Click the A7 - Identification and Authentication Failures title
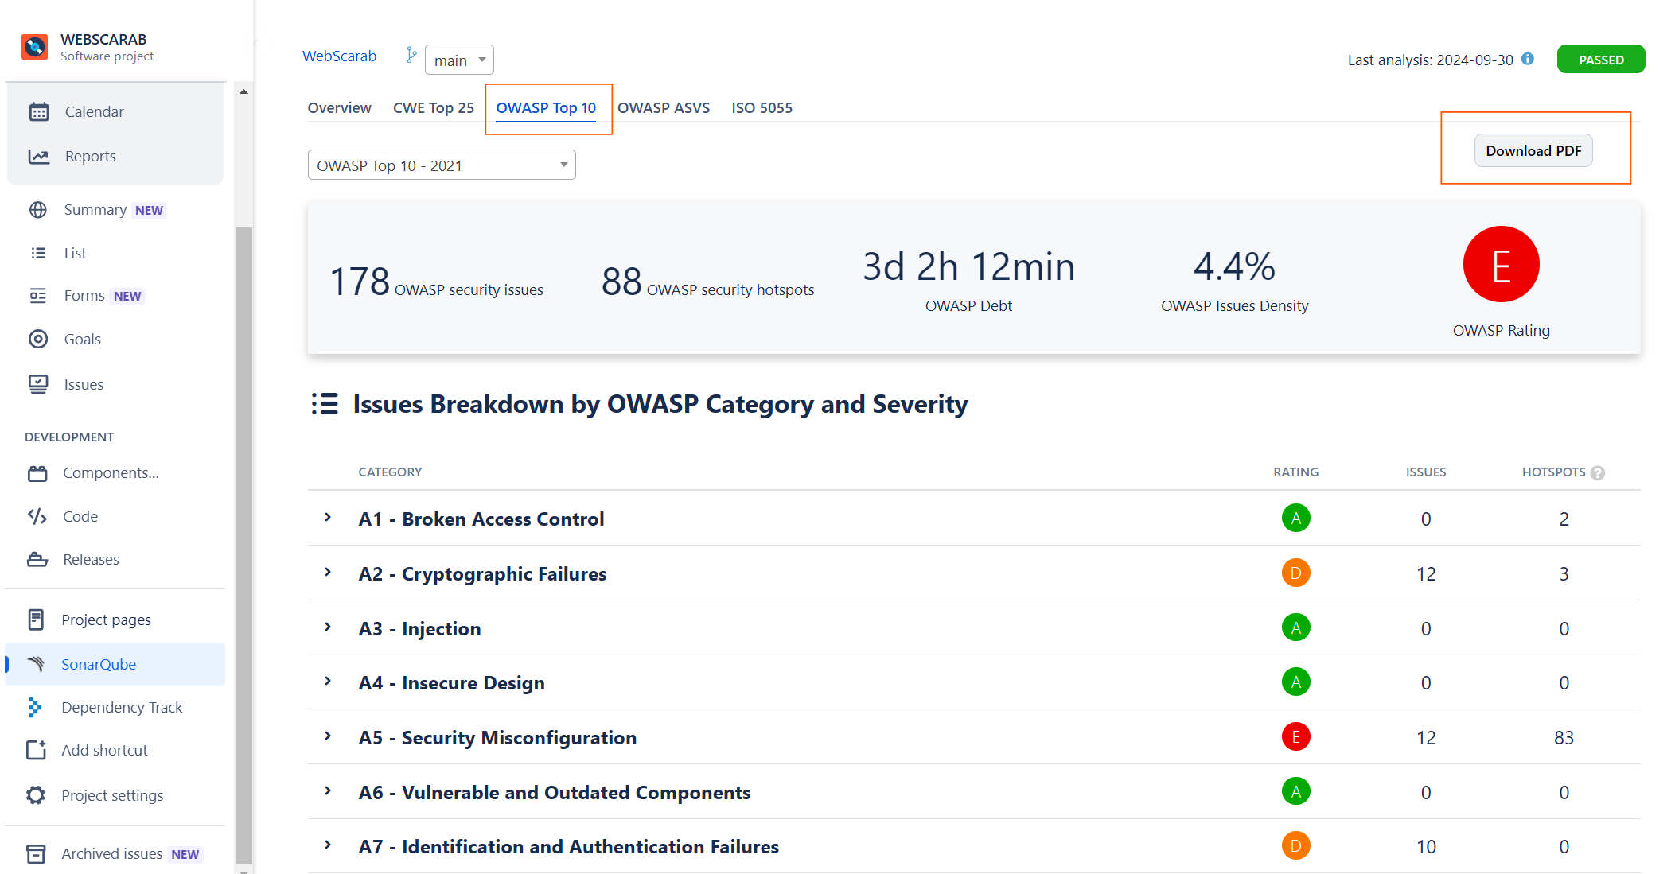The height and width of the screenshot is (874, 1675). pos(569,846)
